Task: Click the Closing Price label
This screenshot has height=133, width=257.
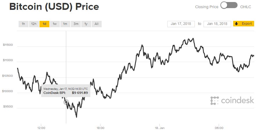Action: (206, 7)
